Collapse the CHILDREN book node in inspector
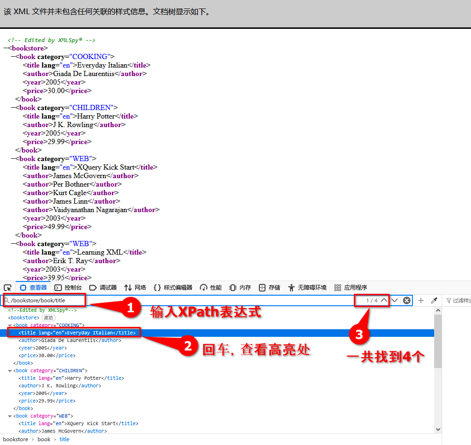This screenshot has width=471, height=445. tap(10, 371)
